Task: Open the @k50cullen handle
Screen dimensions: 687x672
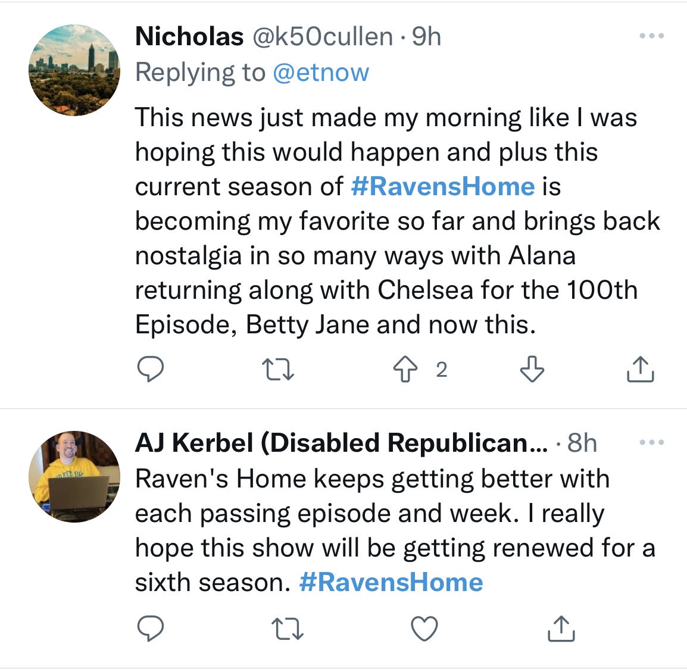Action: pos(323,37)
